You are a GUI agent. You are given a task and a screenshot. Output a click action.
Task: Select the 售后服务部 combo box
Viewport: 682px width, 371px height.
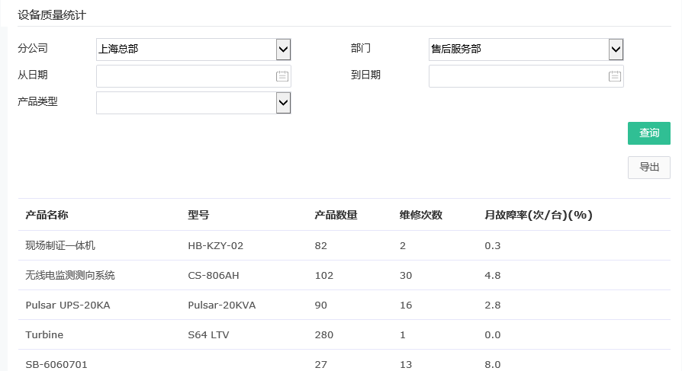pyautogui.click(x=526, y=50)
